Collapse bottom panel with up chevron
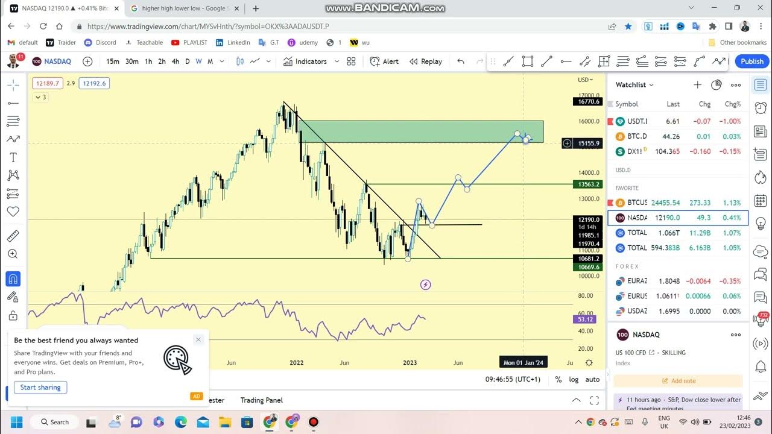 click(x=577, y=400)
